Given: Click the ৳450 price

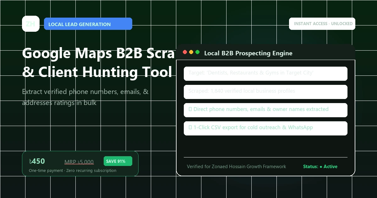Looking at the screenshot, I should tap(37, 161).
